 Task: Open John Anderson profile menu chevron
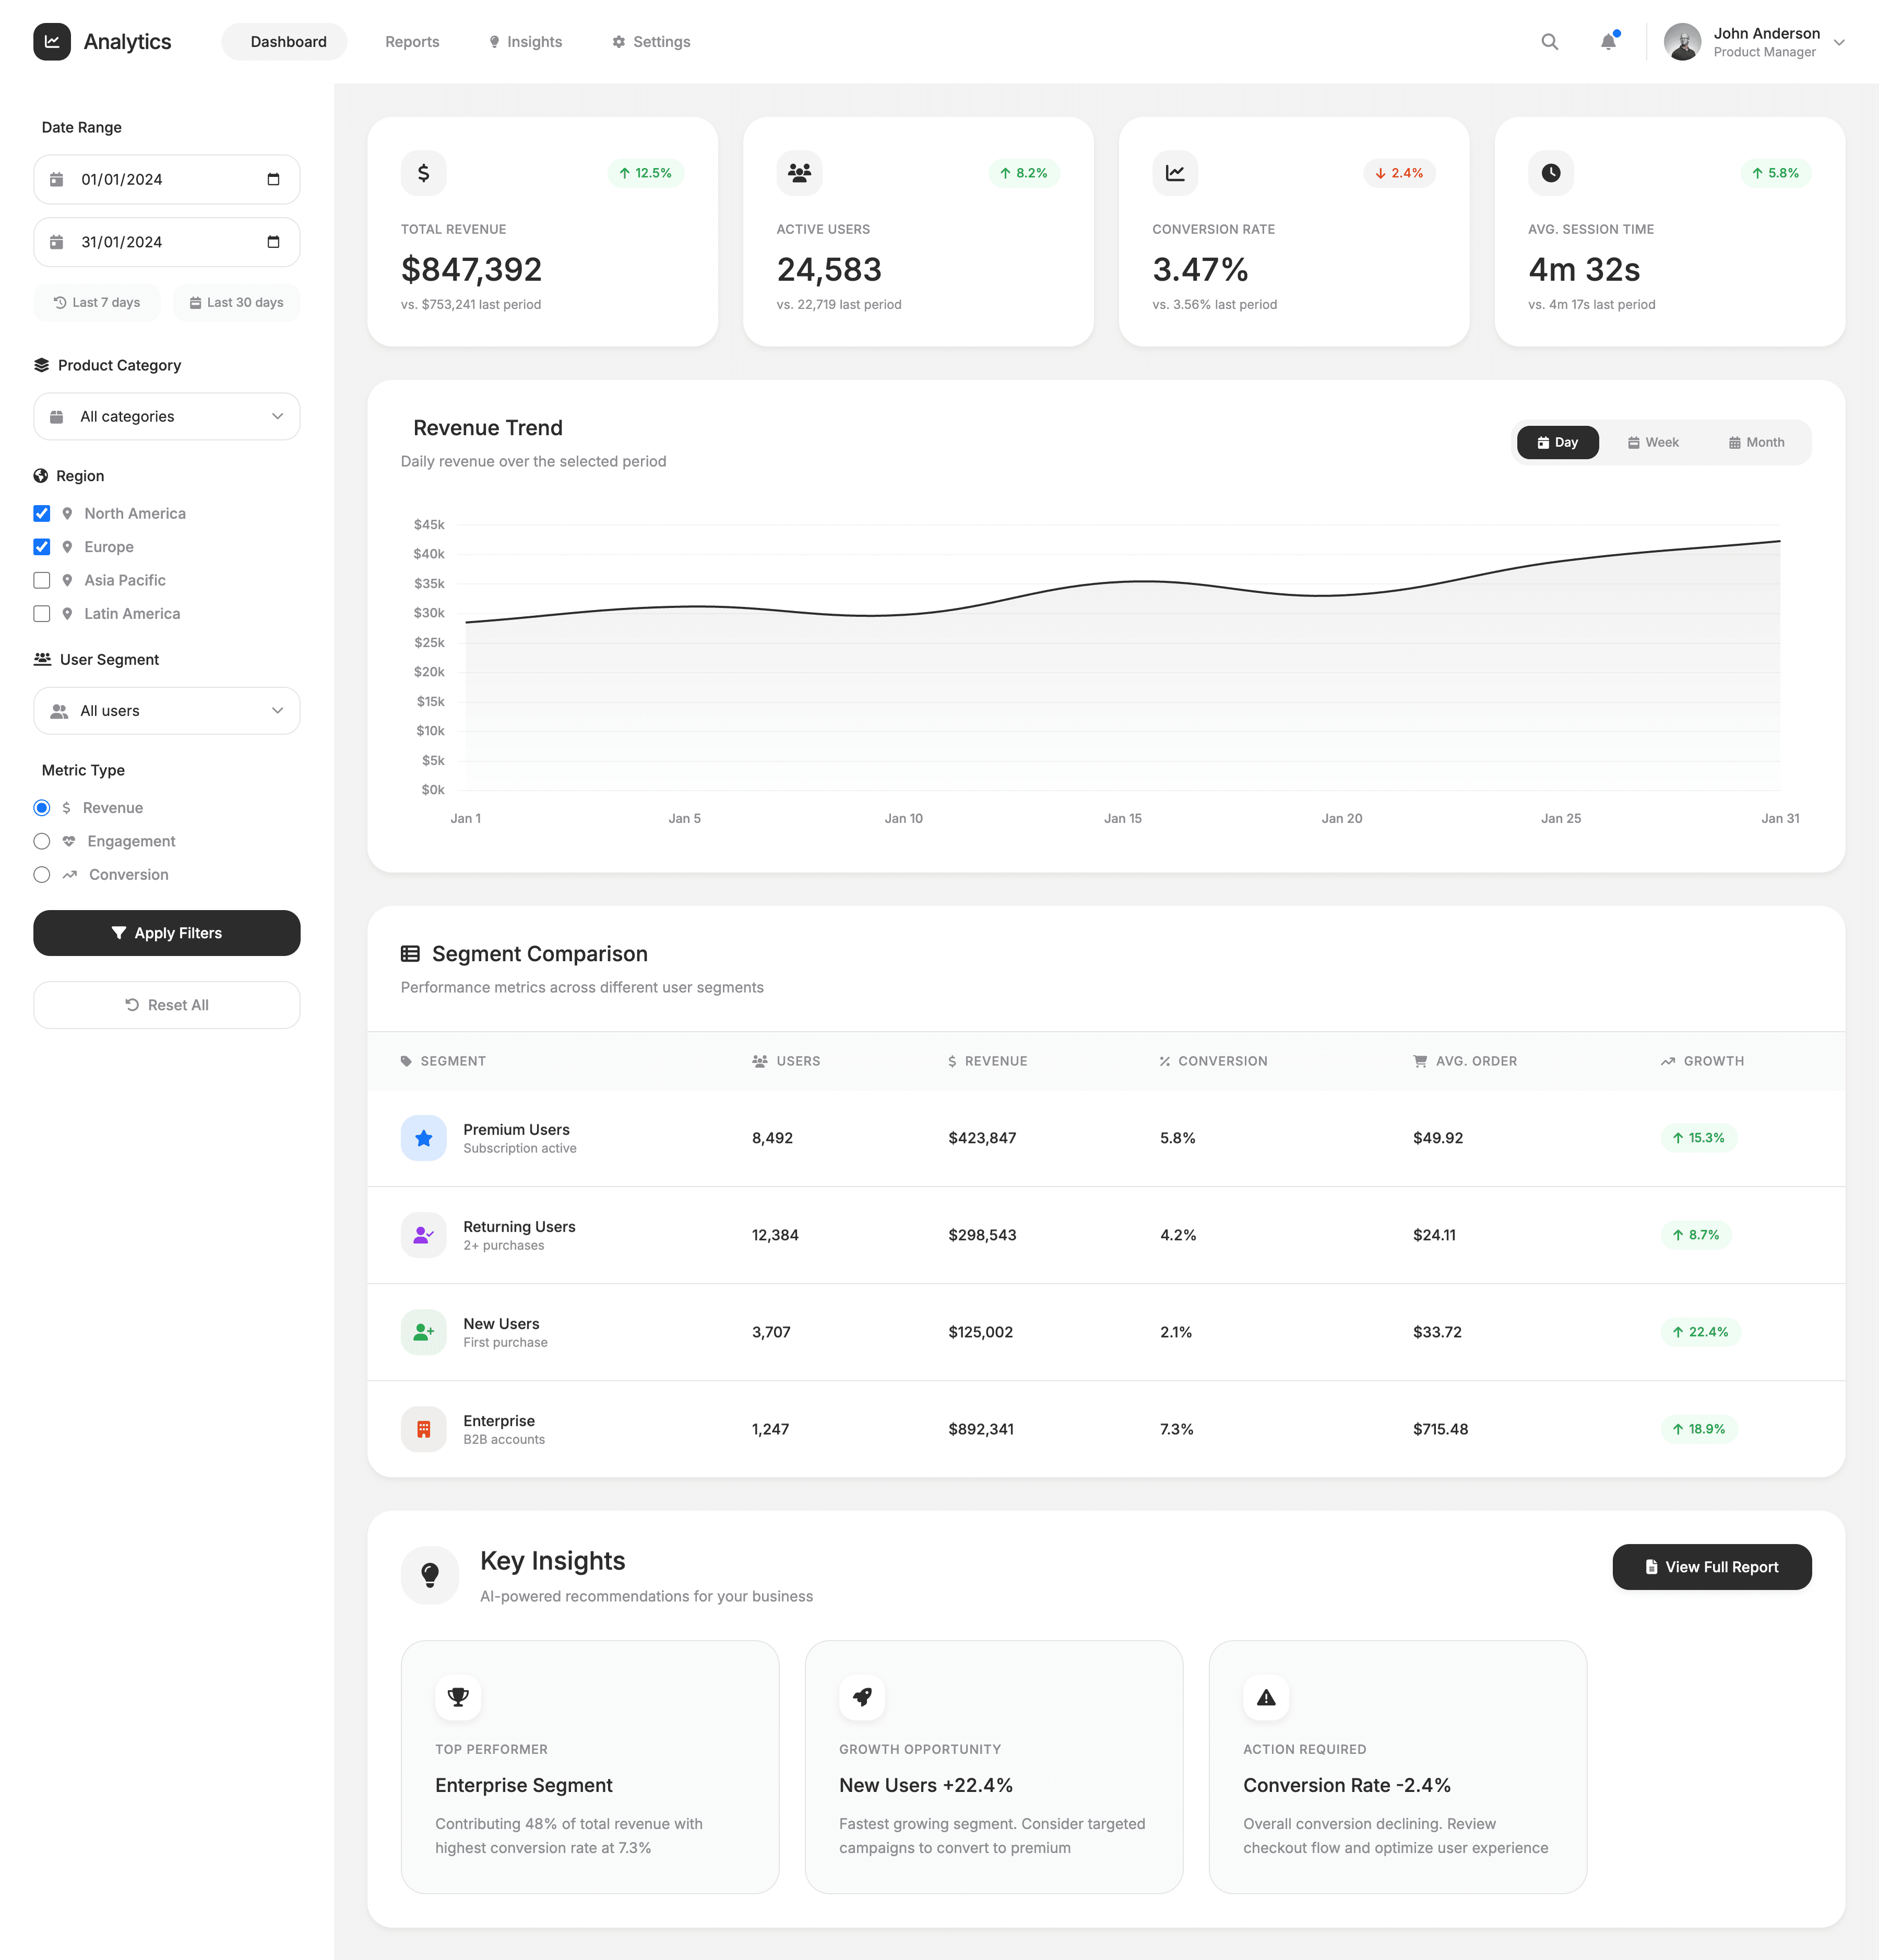(1838, 42)
